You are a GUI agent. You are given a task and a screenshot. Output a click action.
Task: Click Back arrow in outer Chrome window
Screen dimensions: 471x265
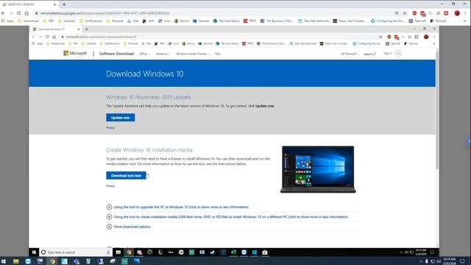click(3, 13)
